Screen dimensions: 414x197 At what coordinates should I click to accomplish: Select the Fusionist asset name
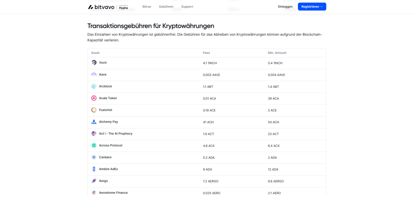click(x=106, y=110)
